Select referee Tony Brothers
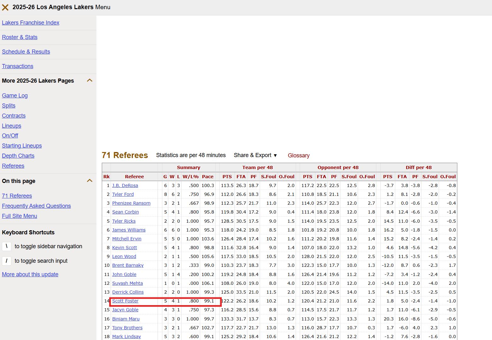The width and height of the screenshot is (492, 340). coord(127,328)
